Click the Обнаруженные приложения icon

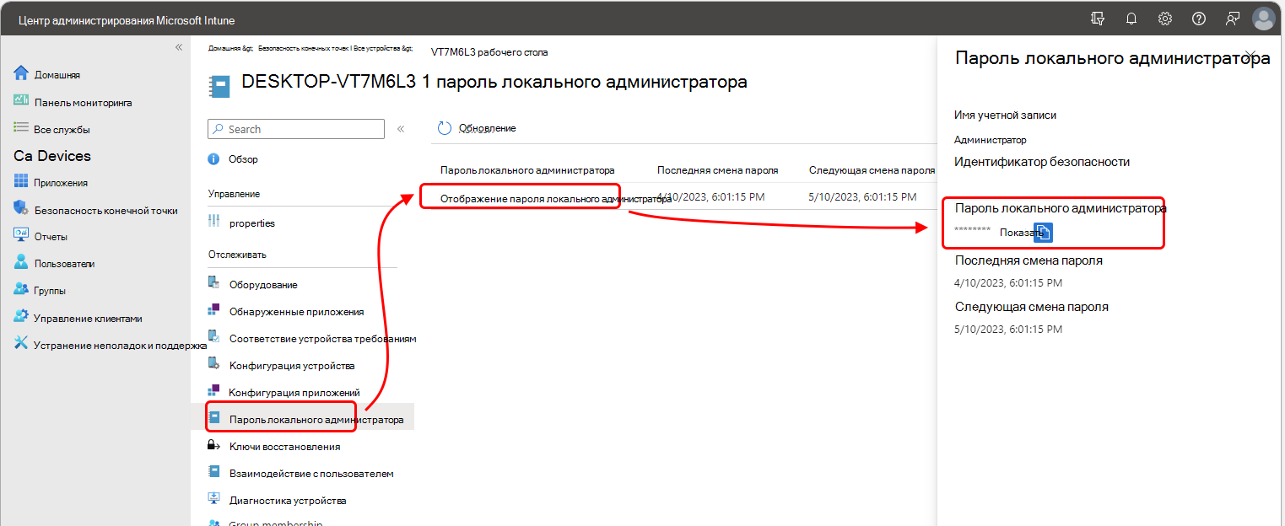pyautogui.click(x=213, y=310)
